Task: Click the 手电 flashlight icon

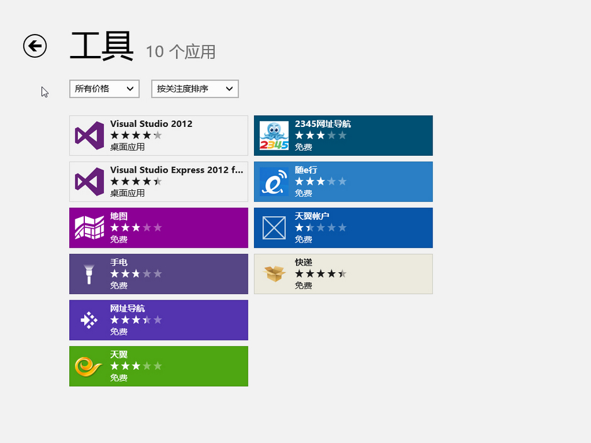Action: (89, 274)
